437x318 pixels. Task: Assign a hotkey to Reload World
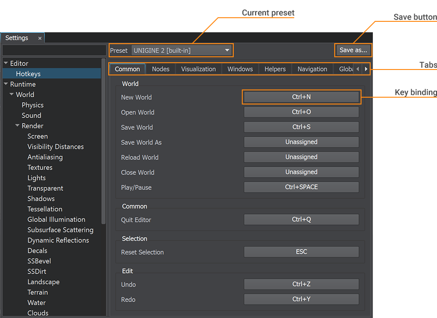click(x=301, y=157)
